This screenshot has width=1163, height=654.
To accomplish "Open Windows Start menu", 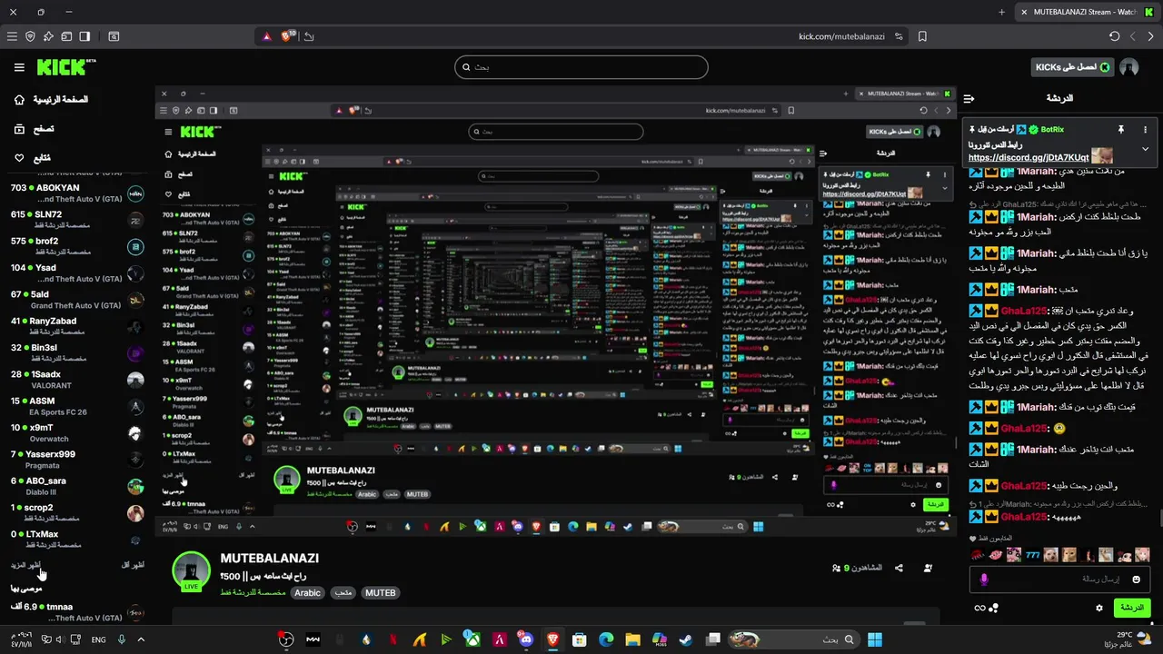I will [x=875, y=639].
